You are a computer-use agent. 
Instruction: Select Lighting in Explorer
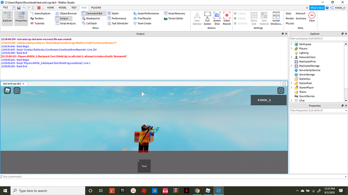point(304,53)
